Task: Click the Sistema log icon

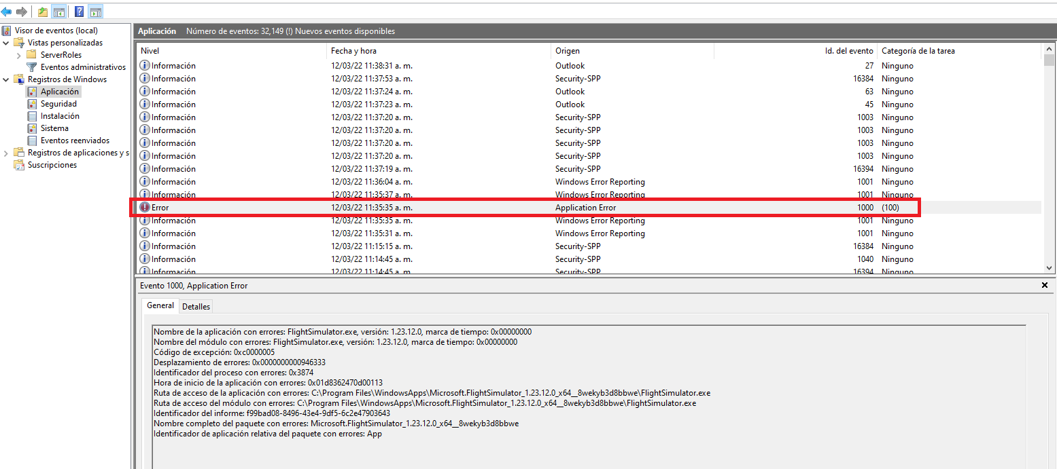Action: click(x=32, y=128)
